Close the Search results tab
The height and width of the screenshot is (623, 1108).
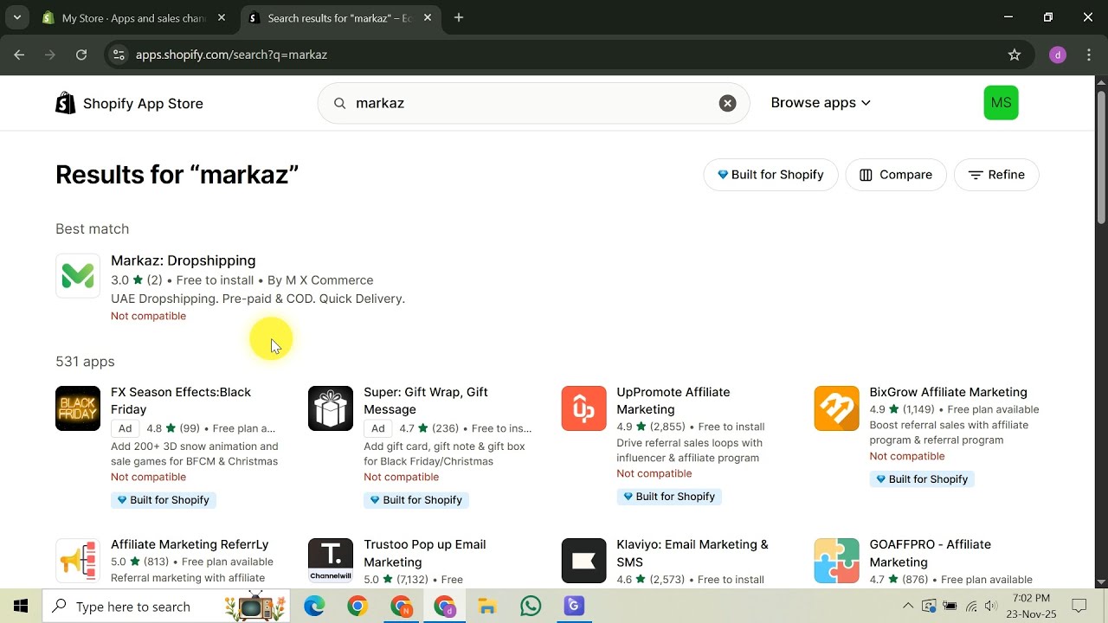pos(428,17)
